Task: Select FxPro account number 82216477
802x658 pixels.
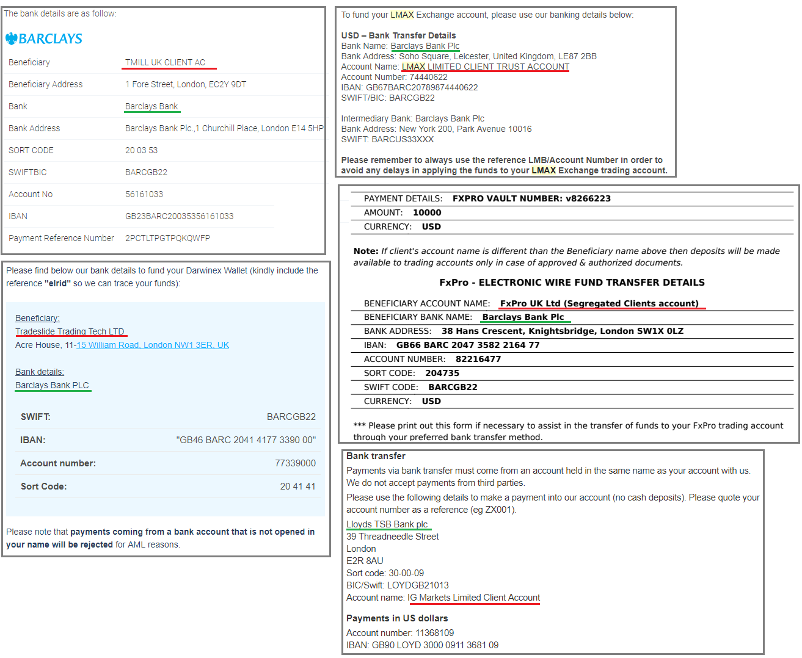Action: 478,359
